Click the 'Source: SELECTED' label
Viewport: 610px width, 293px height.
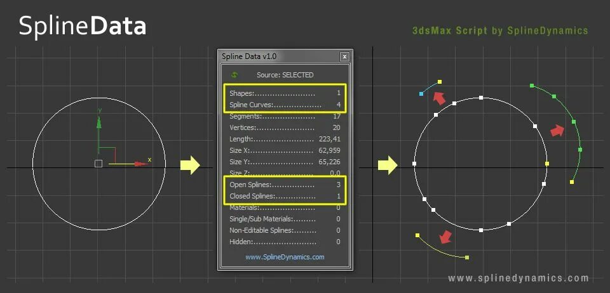(285, 75)
